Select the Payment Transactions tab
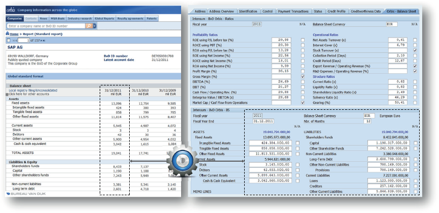 (x=293, y=12)
